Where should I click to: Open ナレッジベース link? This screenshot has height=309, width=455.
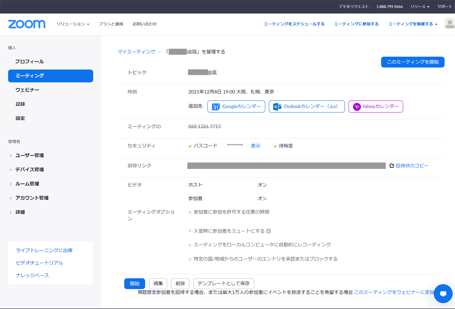[32, 275]
